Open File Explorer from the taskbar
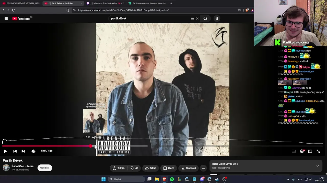 pyautogui.click(x=157, y=179)
